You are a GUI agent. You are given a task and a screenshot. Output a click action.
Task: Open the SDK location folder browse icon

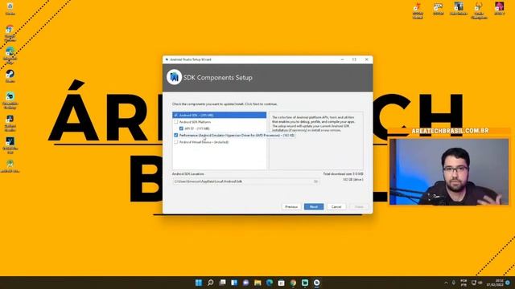point(316,181)
